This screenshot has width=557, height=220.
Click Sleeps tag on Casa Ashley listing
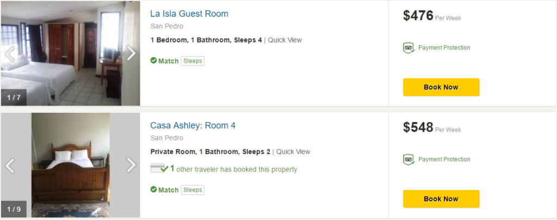(x=193, y=190)
